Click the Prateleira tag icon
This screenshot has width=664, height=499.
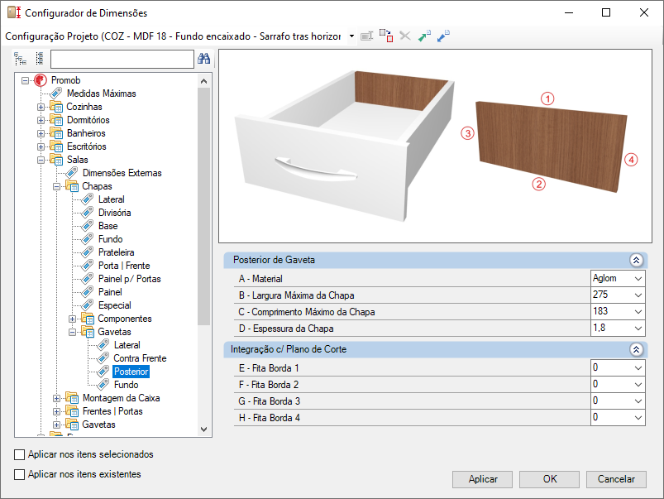[x=87, y=252]
